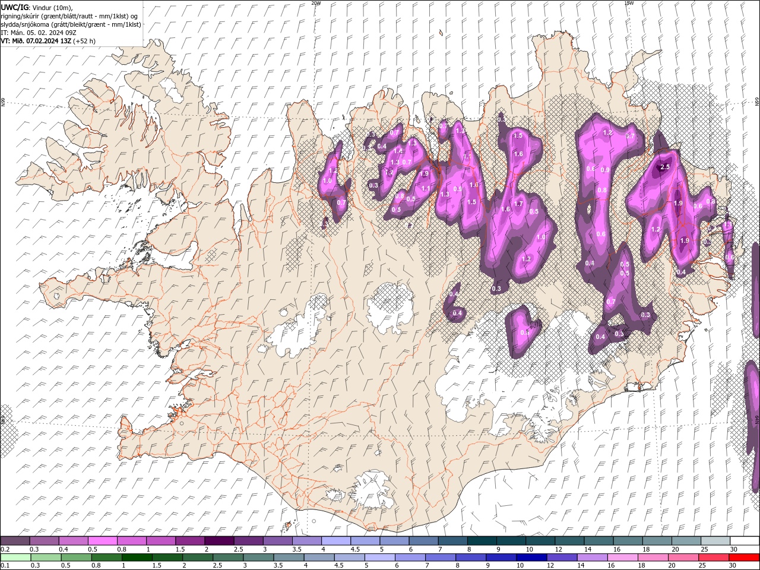
Task: Click the 30 label in the upper legend row
Action: tap(734, 549)
